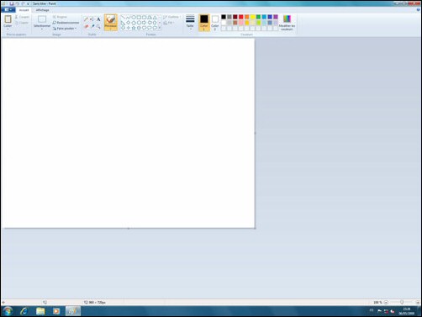
Task: Switch to the Affichage tab
Action: (x=43, y=10)
